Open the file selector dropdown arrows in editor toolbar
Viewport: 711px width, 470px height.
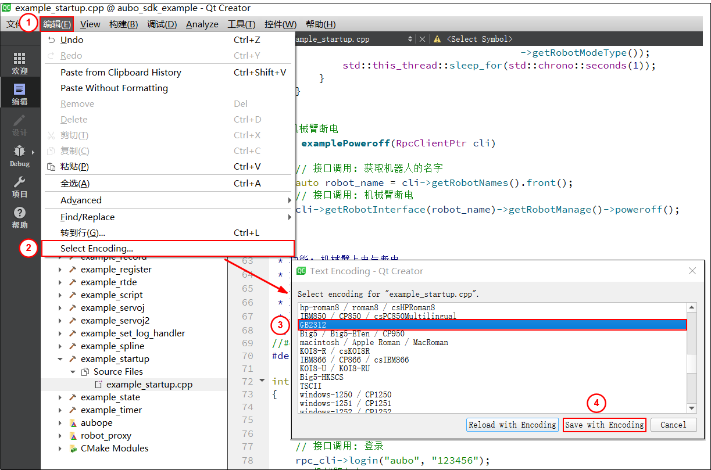coord(410,39)
